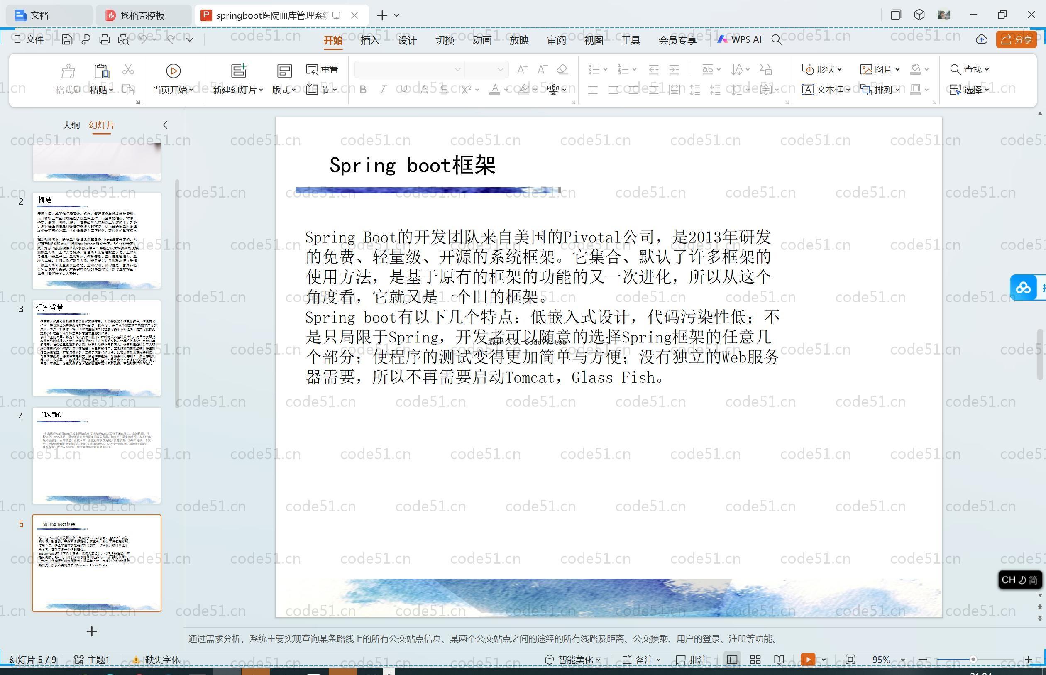Click the Share (分享) button
The height and width of the screenshot is (675, 1046).
1017,39
